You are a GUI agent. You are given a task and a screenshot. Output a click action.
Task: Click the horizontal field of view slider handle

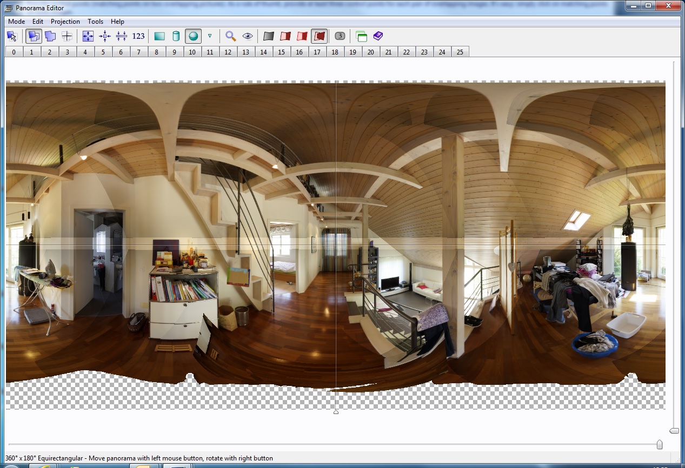click(659, 444)
